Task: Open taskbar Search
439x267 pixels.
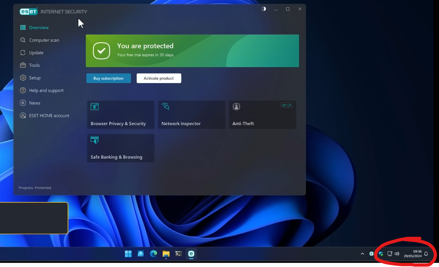Action: point(141,254)
